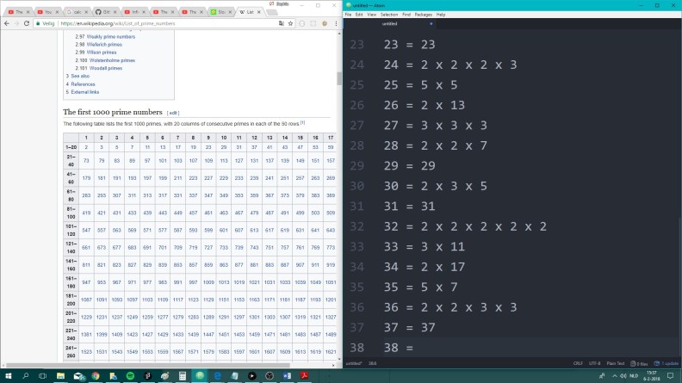Click the edit link beside 'The first 1000 prime numbers'
682x383 pixels.
(x=173, y=113)
